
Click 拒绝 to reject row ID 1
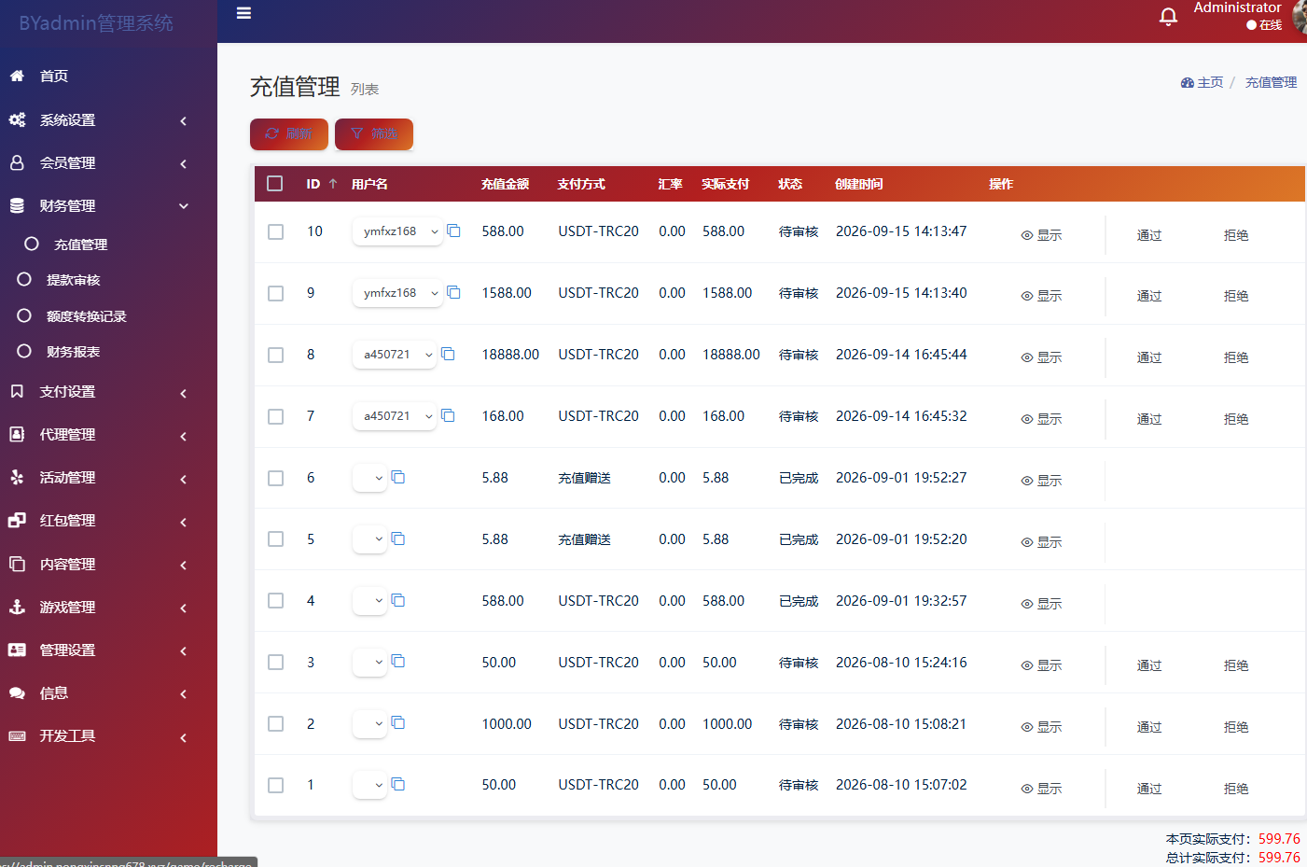click(x=1236, y=789)
